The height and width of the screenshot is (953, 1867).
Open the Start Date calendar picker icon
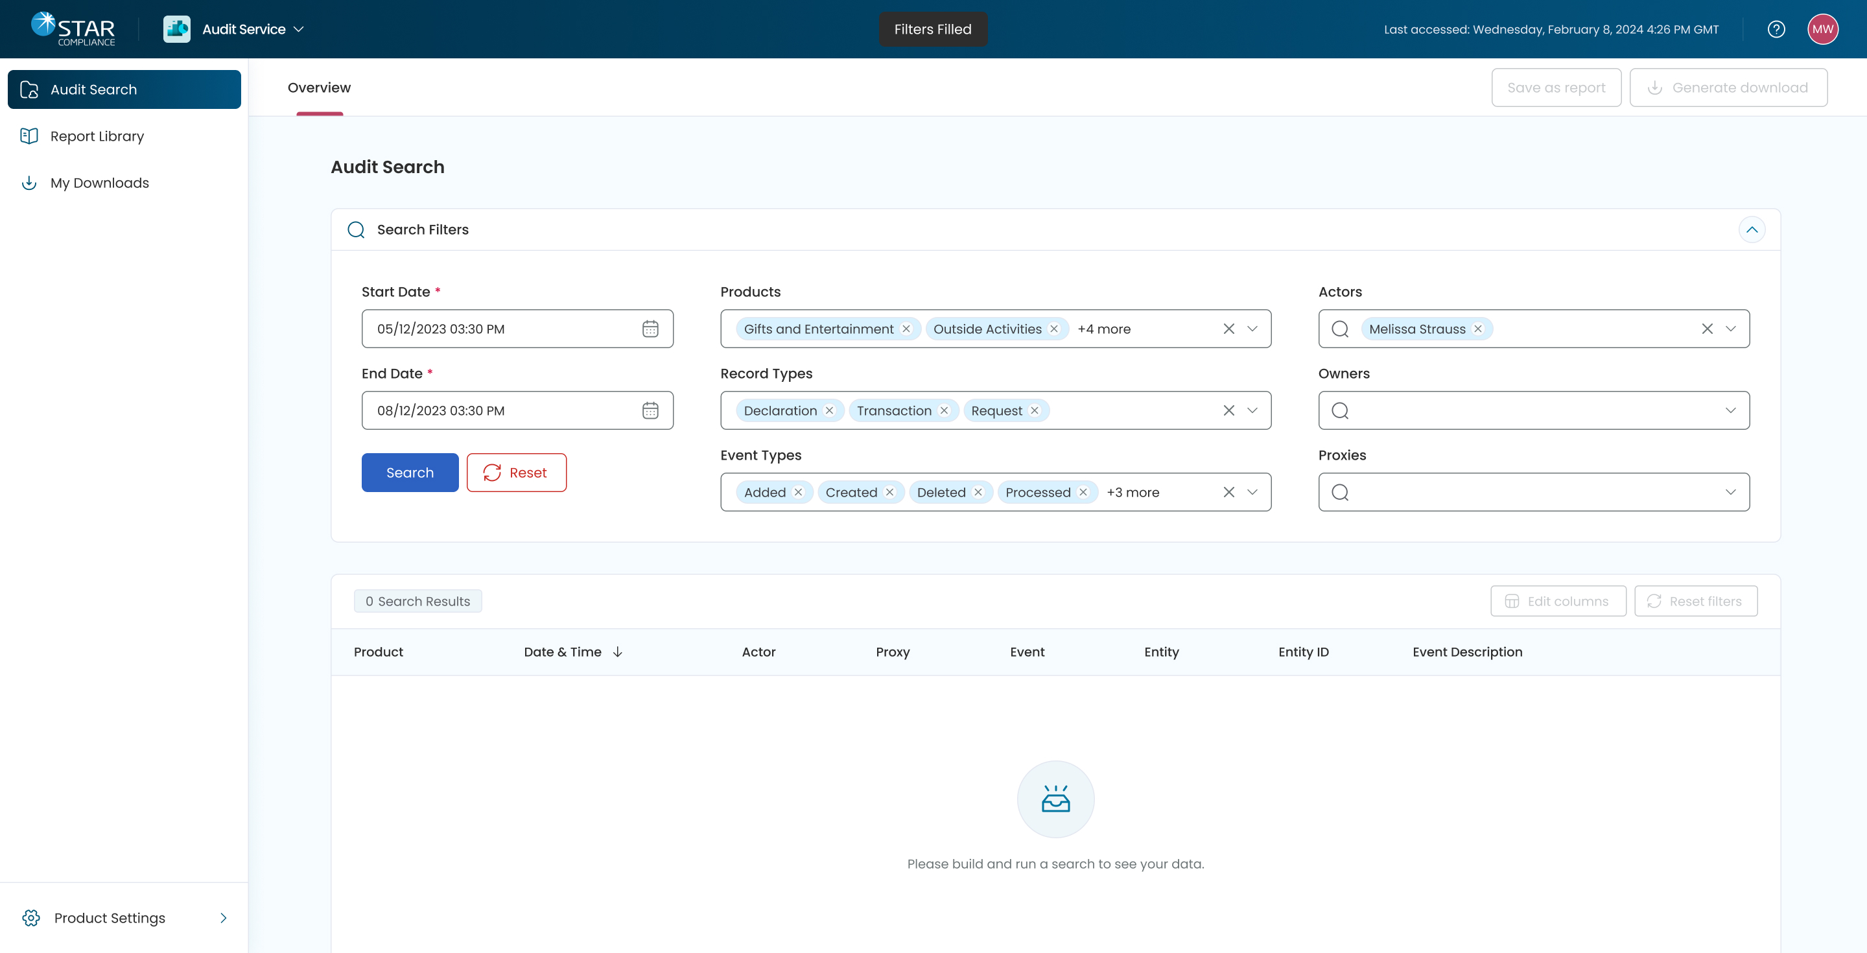pyautogui.click(x=650, y=329)
